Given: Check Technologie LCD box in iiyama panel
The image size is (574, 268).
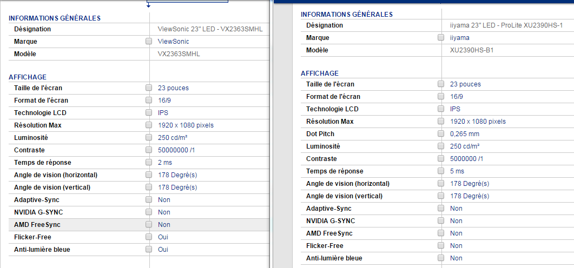Looking at the screenshot, I should pyautogui.click(x=441, y=109).
